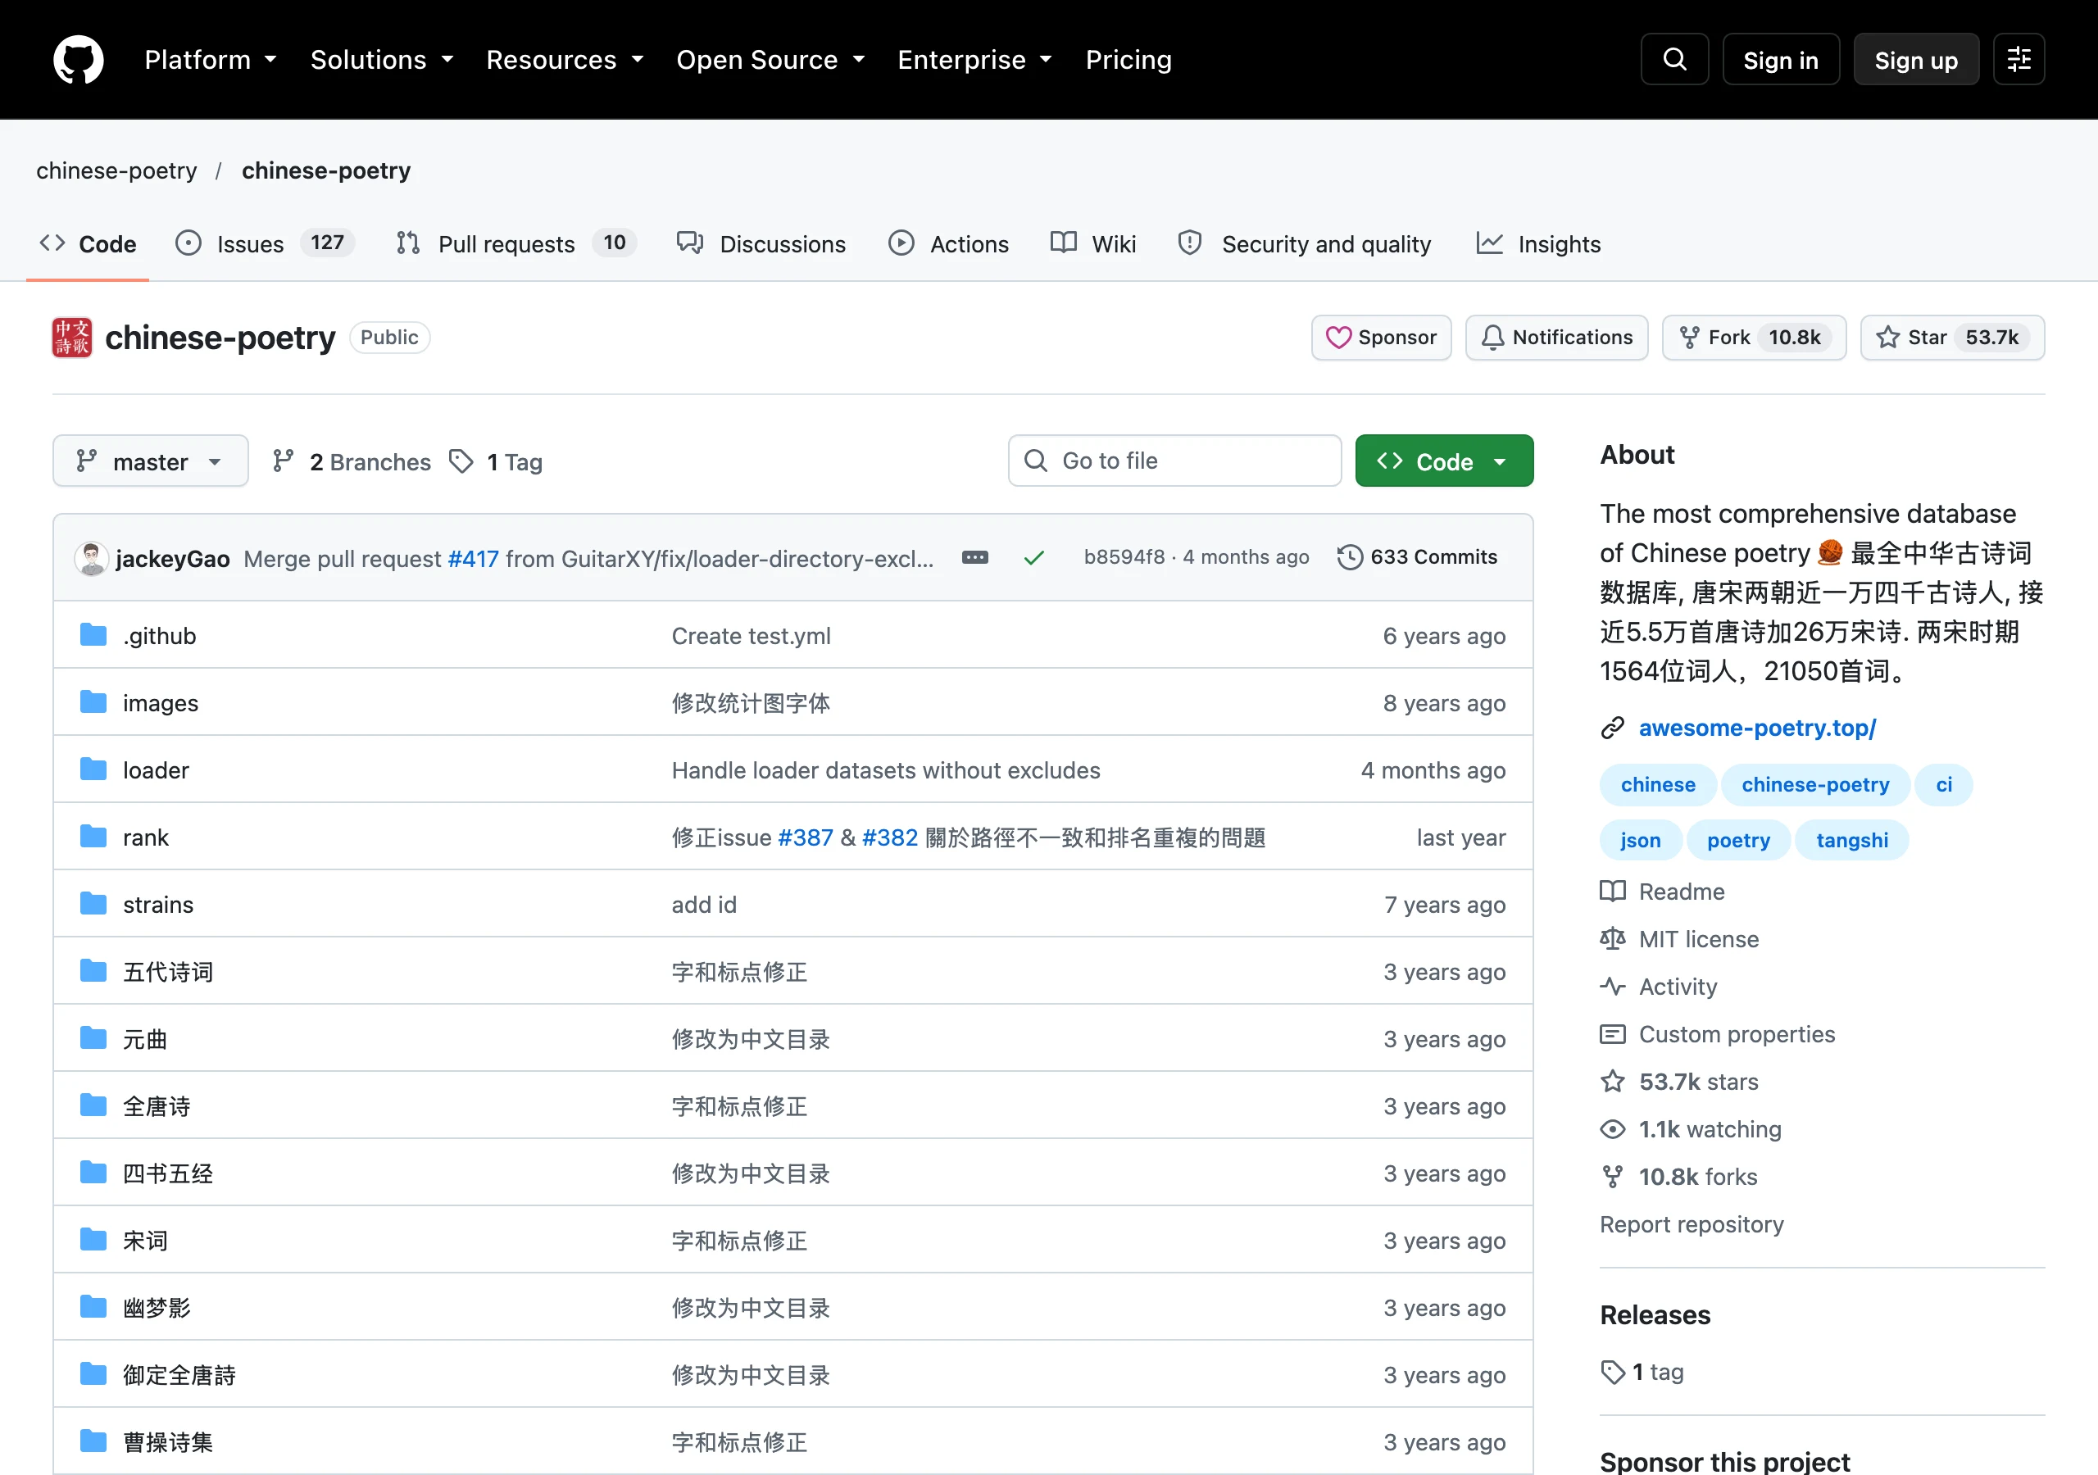Click the clock history icon by 633 Commits
2098x1475 pixels.
tap(1350, 557)
